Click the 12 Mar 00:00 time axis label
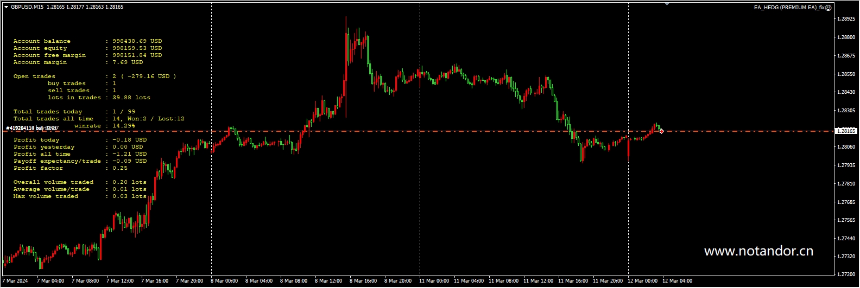The height and width of the screenshot is (288, 860). click(643, 281)
